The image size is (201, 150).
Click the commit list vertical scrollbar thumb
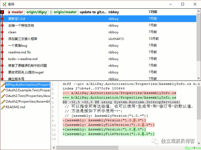click(199, 37)
